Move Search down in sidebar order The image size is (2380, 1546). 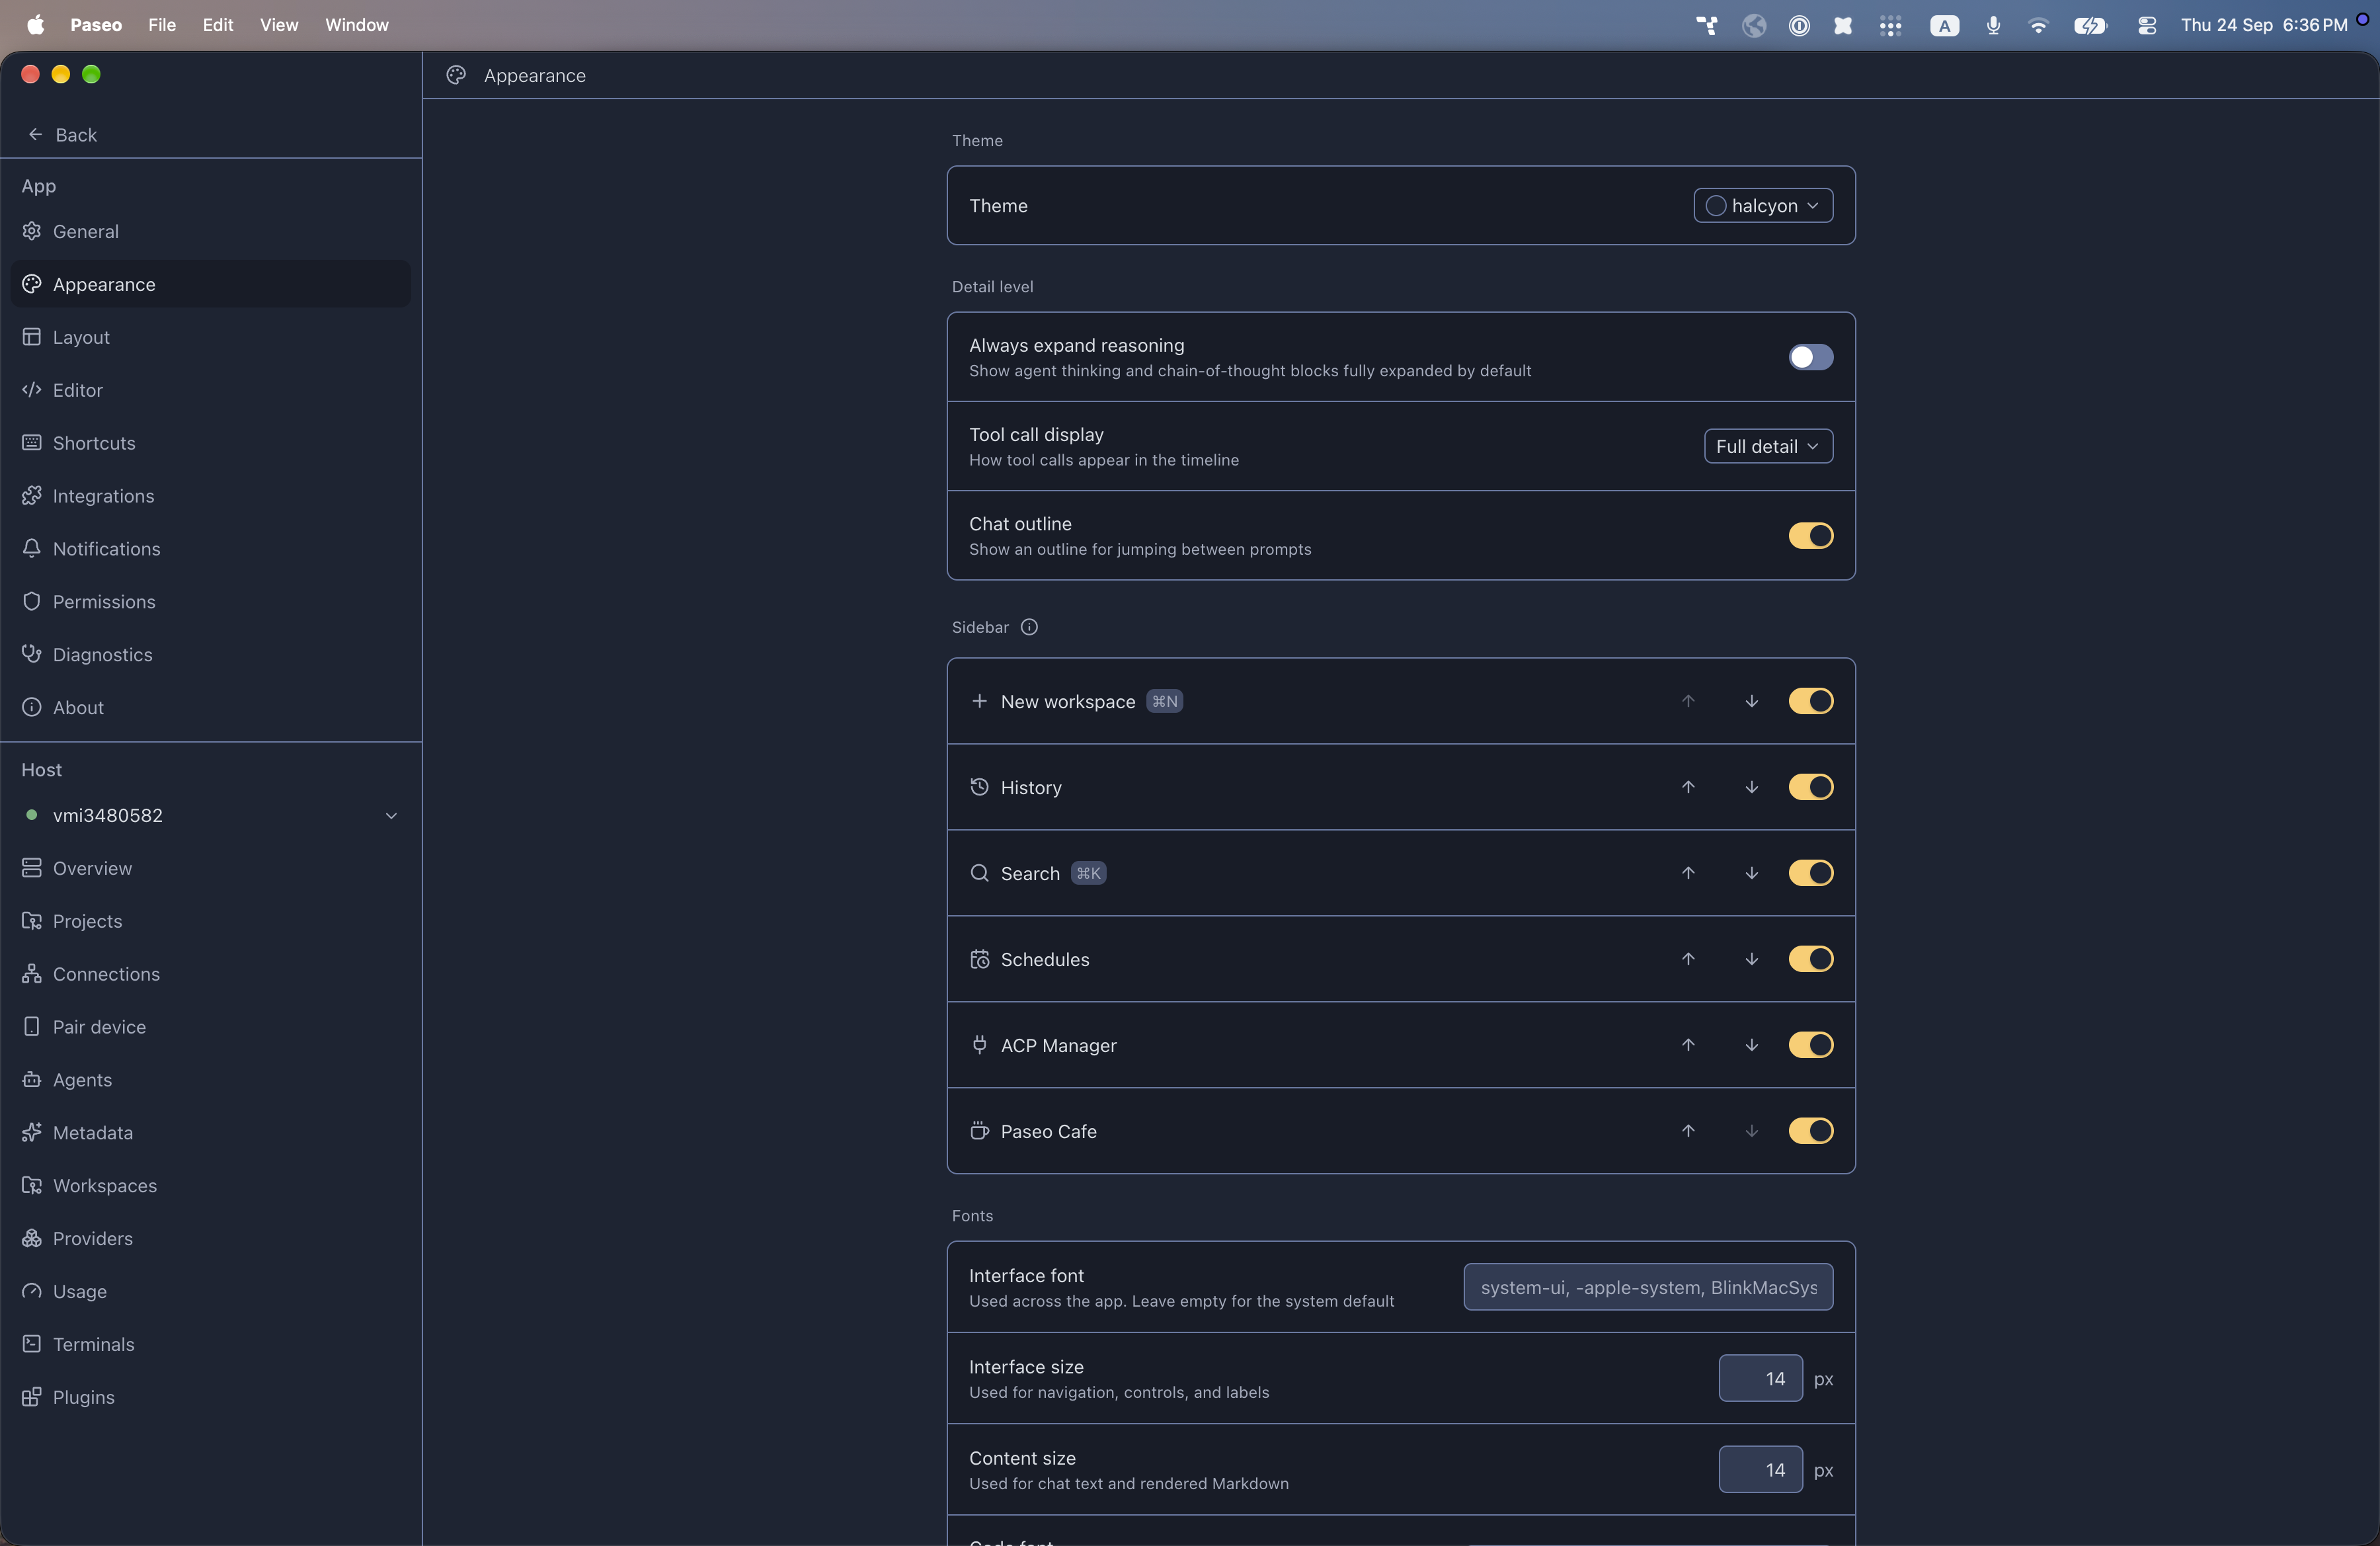coord(1752,873)
